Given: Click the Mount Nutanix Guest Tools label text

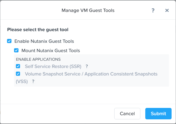Looking at the screenshot, I should (51, 51).
